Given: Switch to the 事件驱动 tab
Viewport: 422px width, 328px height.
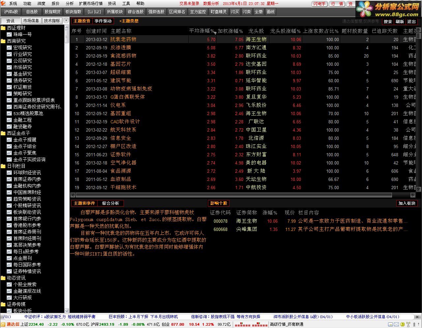Looking at the screenshot, I should pyautogui.click(x=103, y=21).
